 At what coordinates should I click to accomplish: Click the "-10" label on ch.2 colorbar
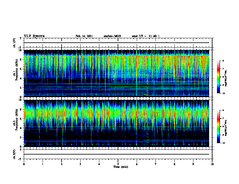pos(223,143)
